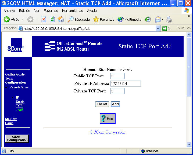Viewport: 193px width, 155px height.
Task: Expand the toolbar overflow chevron
Action: click(x=189, y=16)
